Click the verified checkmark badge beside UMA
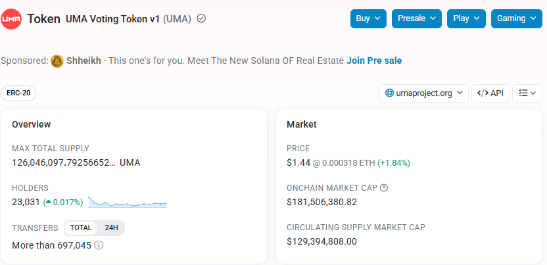The width and height of the screenshot is (547, 265). pyautogui.click(x=201, y=18)
